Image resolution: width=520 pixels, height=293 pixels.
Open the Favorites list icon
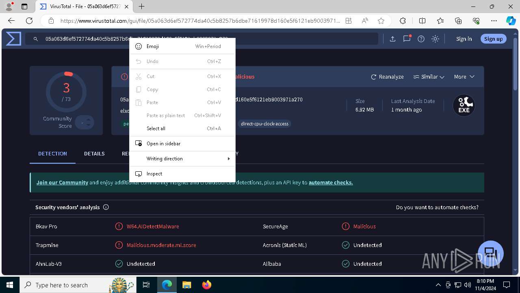440,21
